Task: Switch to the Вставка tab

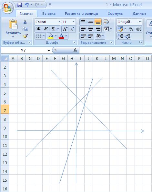Action: [49, 14]
